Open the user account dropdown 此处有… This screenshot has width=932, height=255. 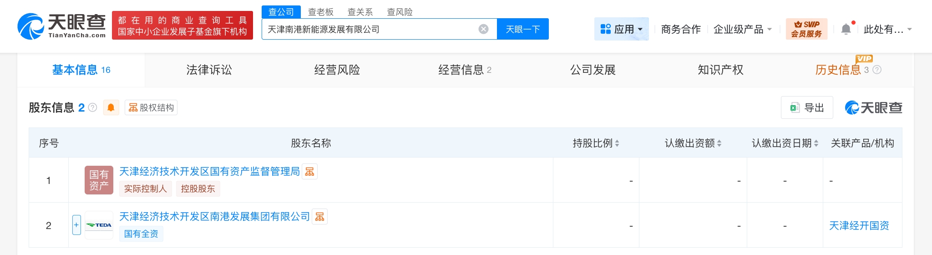coord(887,29)
